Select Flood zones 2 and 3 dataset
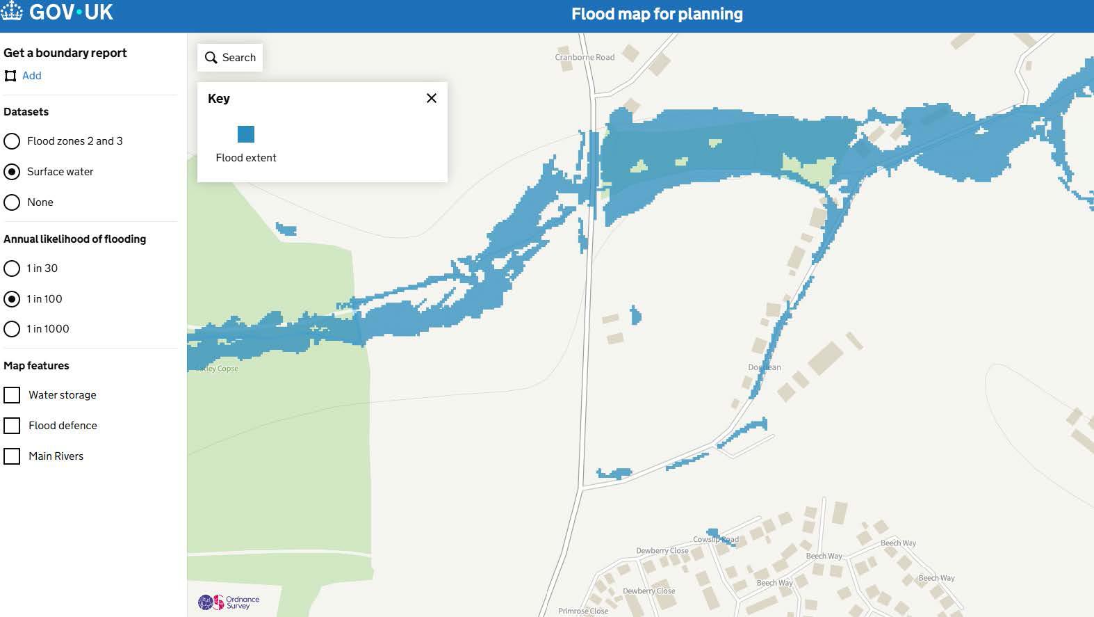 click(12, 141)
